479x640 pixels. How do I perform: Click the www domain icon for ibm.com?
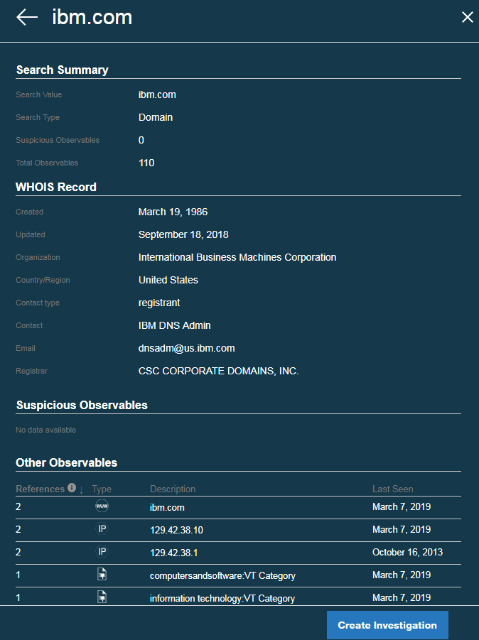click(x=102, y=506)
